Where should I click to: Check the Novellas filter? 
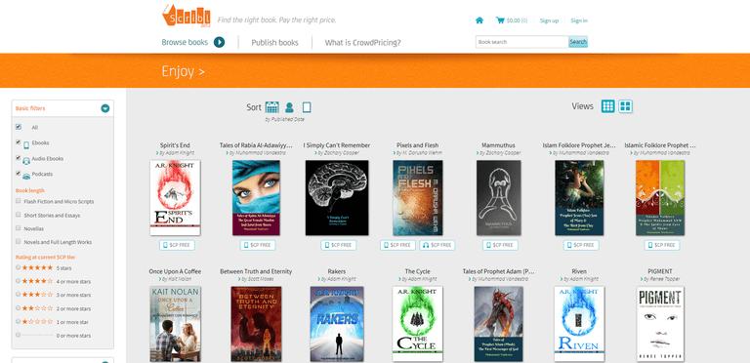click(x=19, y=227)
